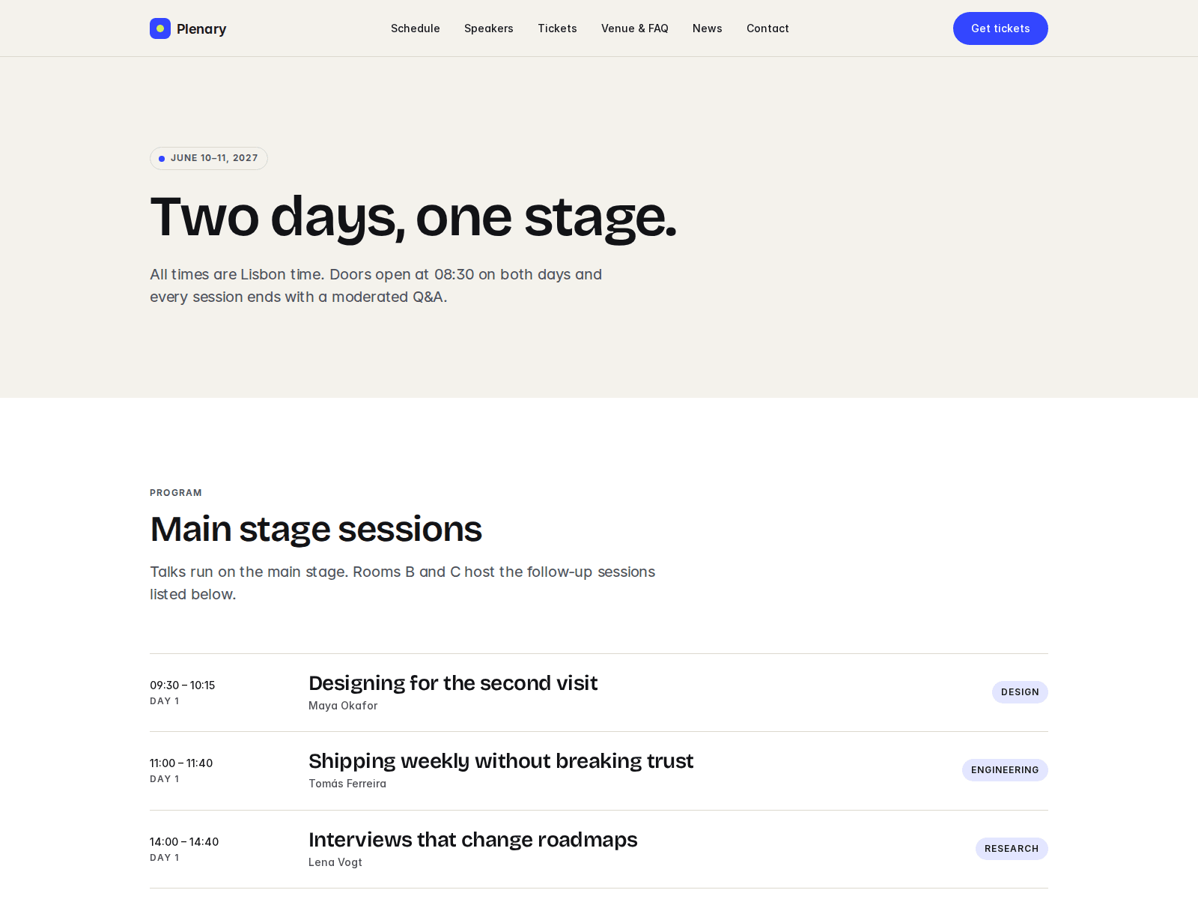The width and height of the screenshot is (1198, 899).
Task: Open the Tickets nav link
Action: point(557,28)
